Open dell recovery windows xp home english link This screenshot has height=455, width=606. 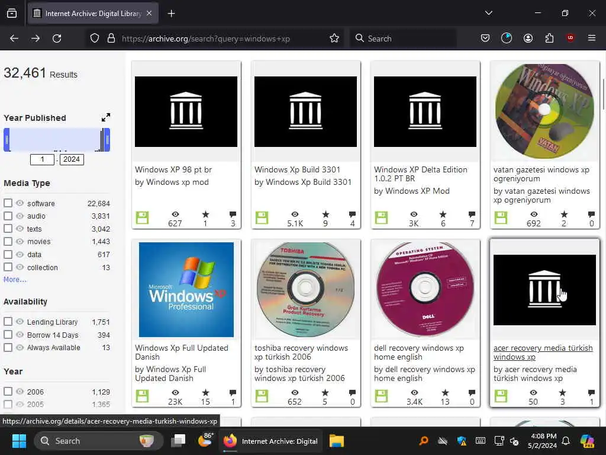(419, 353)
